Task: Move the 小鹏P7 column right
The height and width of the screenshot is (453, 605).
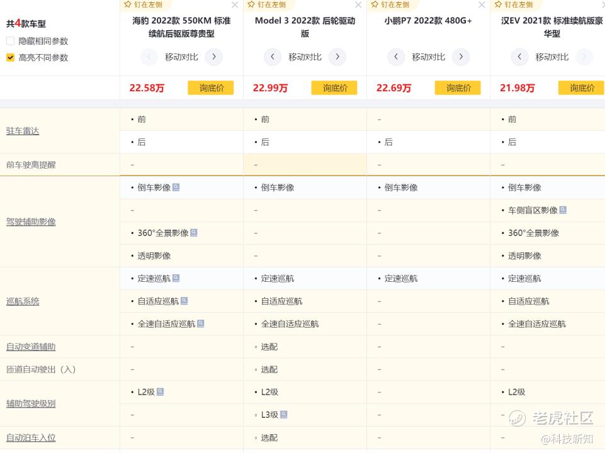Action: click(461, 57)
